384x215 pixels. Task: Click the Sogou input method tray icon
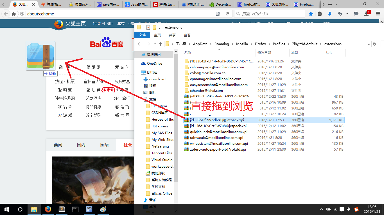356,209
